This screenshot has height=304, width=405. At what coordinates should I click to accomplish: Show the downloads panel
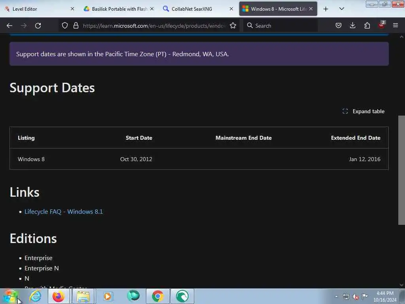(352, 26)
